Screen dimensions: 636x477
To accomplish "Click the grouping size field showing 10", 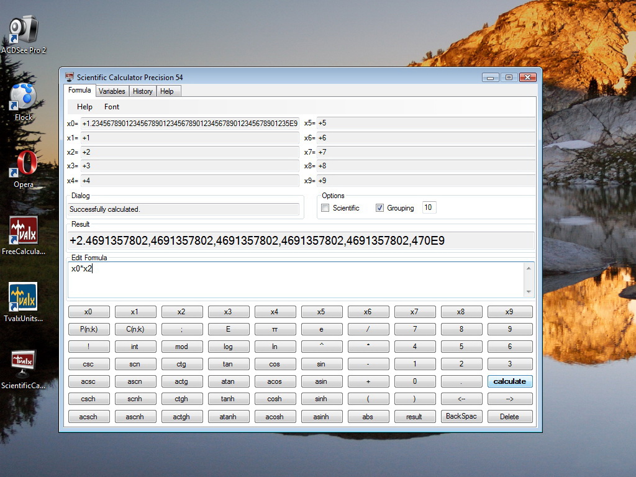I will [x=429, y=207].
